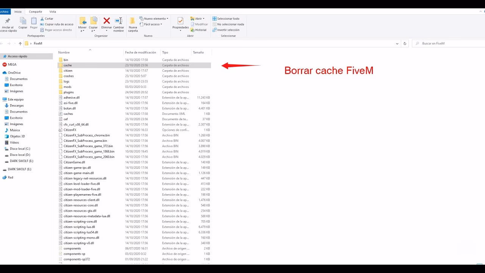
Task: Switch to the Inicio tab
Action: (x=18, y=12)
